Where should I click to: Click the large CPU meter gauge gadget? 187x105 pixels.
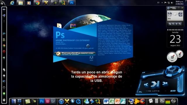click(x=172, y=57)
